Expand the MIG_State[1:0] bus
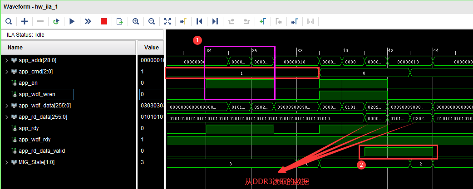473x189 pixels. [x=7, y=162]
